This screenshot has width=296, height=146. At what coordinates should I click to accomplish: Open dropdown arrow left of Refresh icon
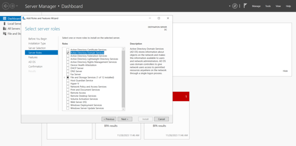[x=230, y=6]
